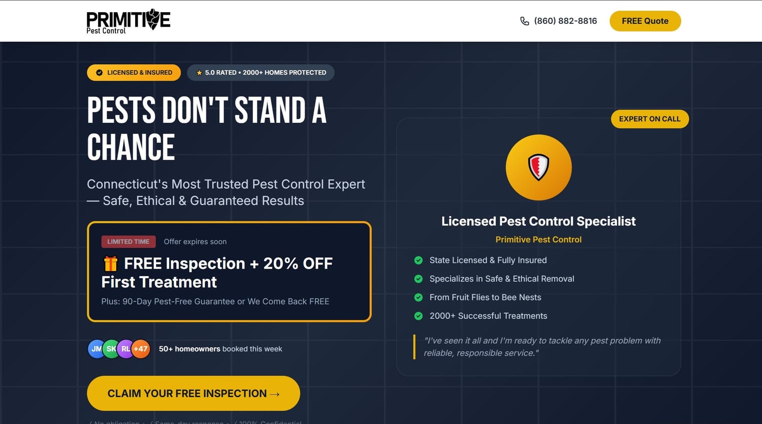The width and height of the screenshot is (762, 424).
Task: Click checkmark beside Safe & Ethical Removal
Action: point(419,279)
